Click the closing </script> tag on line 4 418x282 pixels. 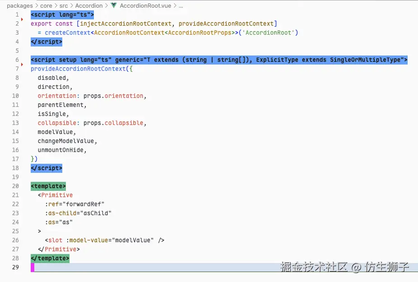pos(46,42)
